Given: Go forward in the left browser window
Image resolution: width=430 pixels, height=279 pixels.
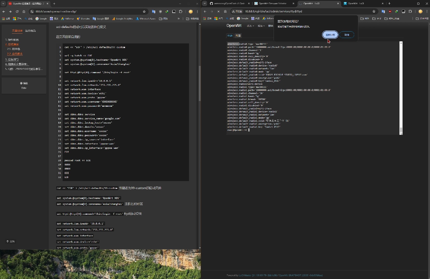Looking at the screenshot, I should 10,12.
